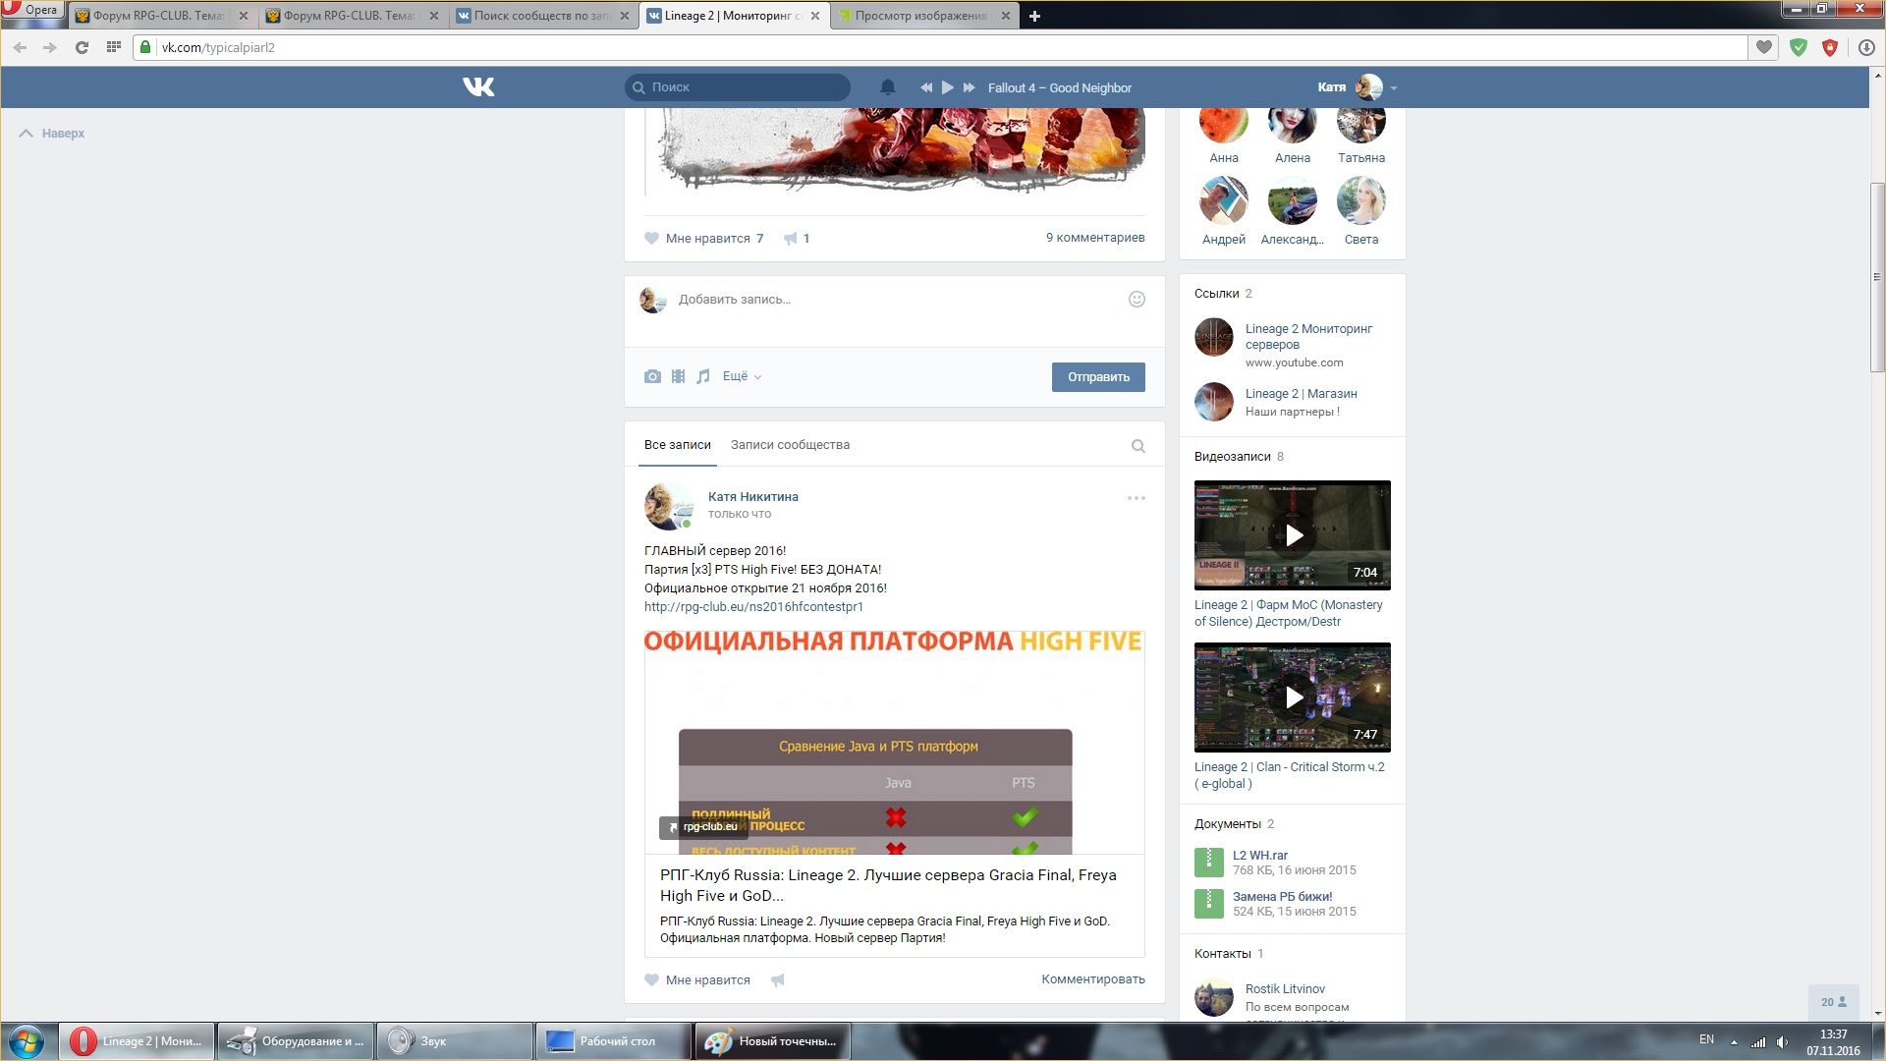Click the VK Поиск search field
Image resolution: width=1886 pixels, height=1061 pixels.
[x=738, y=87]
